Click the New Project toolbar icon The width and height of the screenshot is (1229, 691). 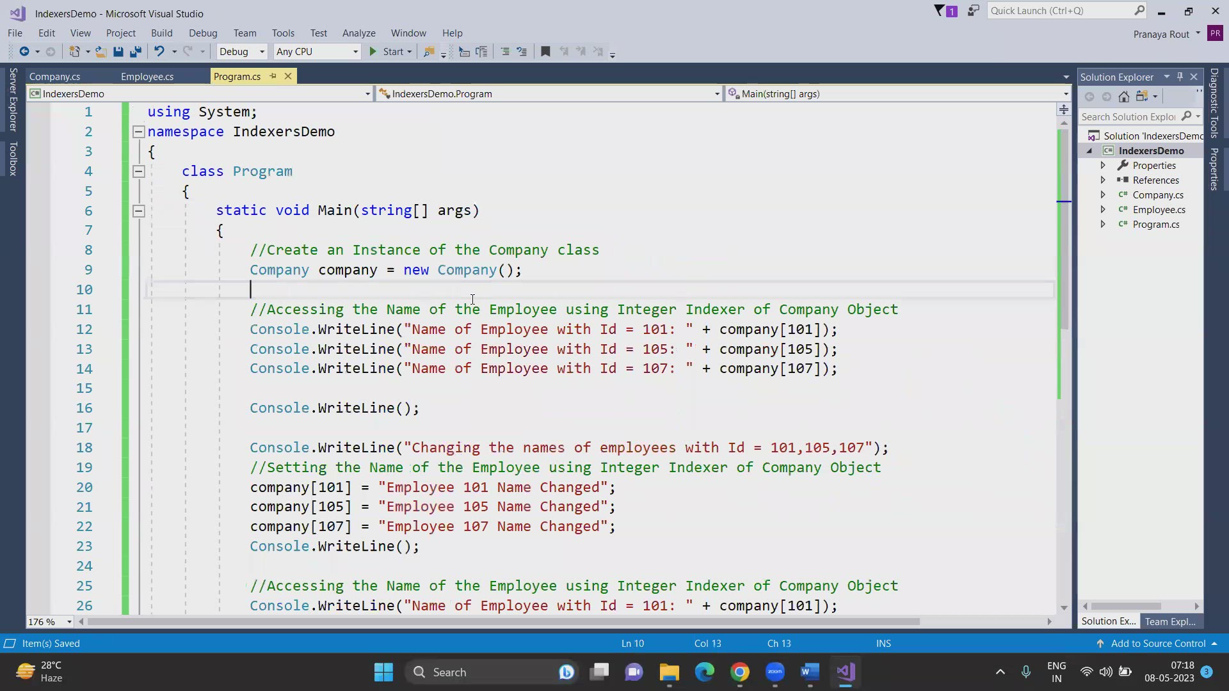(74, 52)
